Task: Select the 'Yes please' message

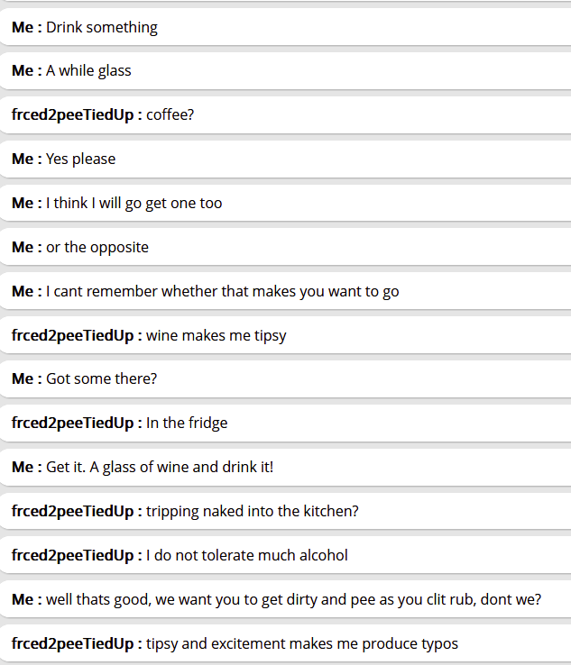Action: pyautogui.click(x=81, y=159)
